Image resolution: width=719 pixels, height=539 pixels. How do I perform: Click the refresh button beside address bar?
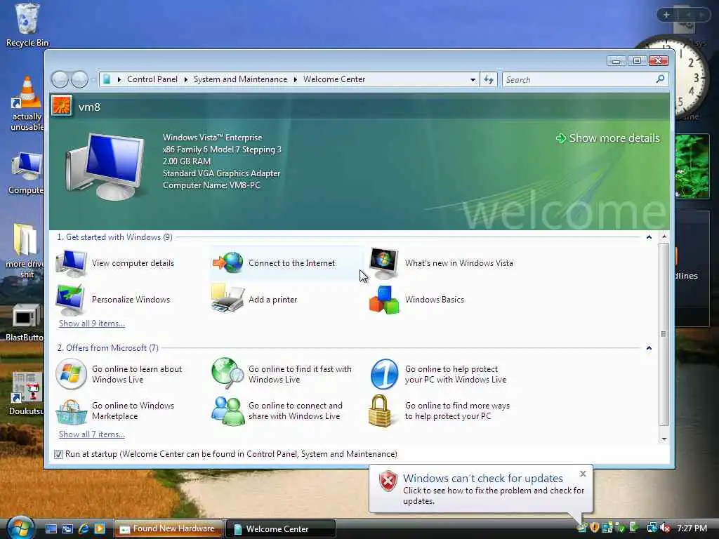[x=489, y=80]
